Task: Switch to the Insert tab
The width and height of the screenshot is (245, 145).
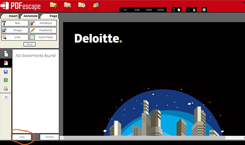Action: tap(10, 16)
